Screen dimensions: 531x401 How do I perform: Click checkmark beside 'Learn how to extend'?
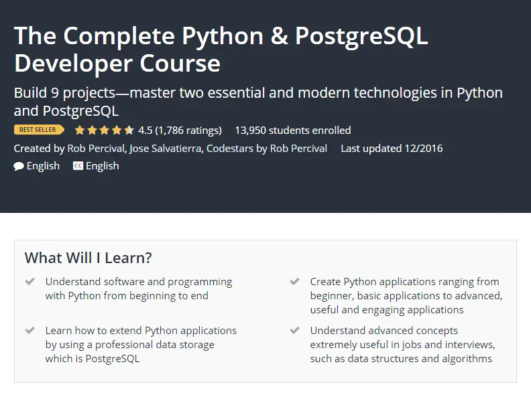click(30, 330)
